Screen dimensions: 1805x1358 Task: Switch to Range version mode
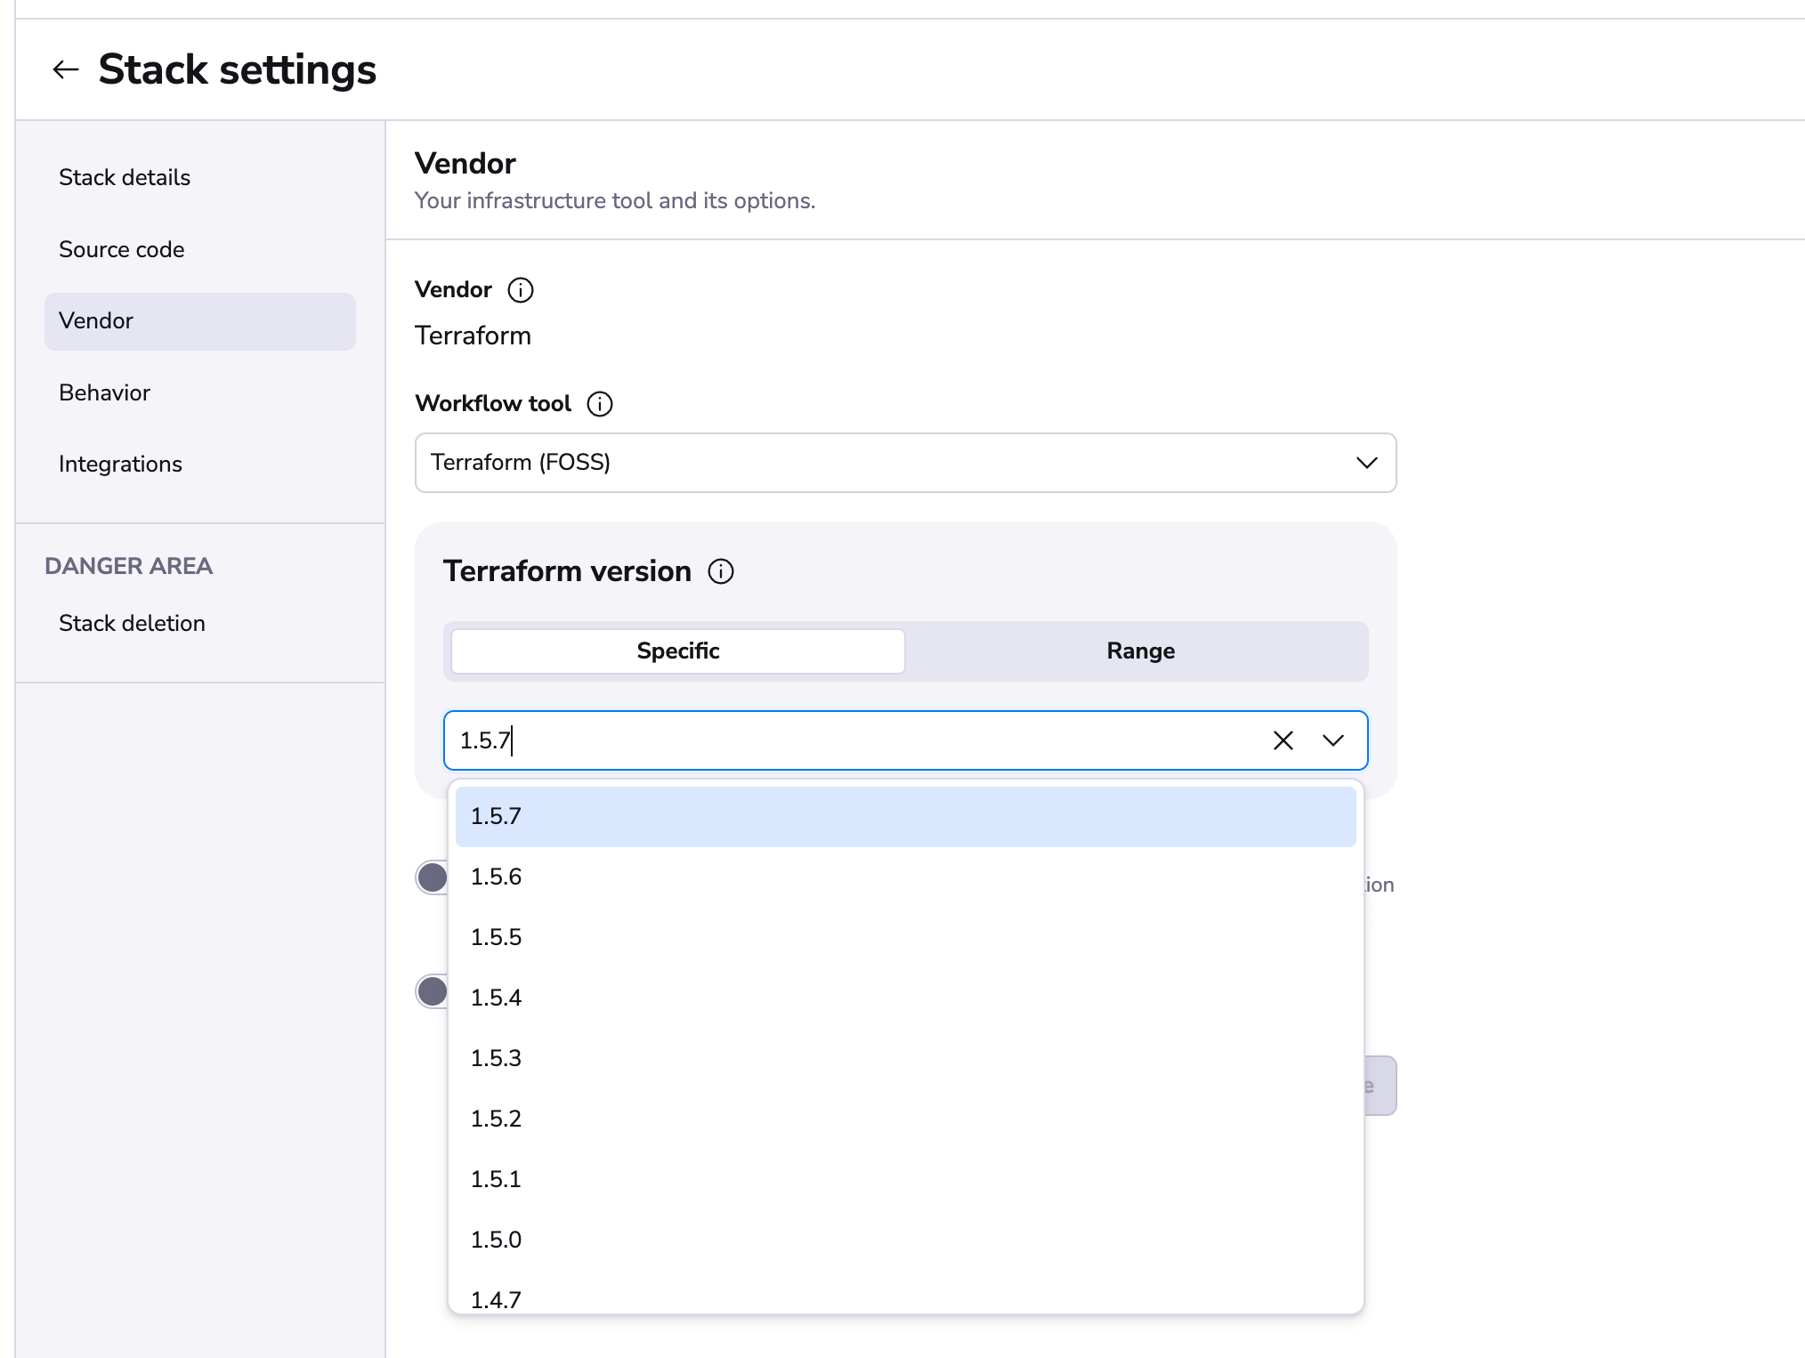point(1139,651)
